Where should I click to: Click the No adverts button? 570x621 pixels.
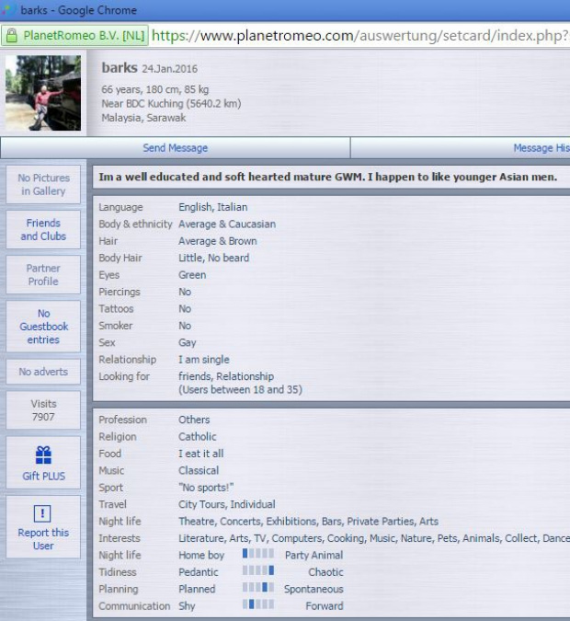(43, 372)
